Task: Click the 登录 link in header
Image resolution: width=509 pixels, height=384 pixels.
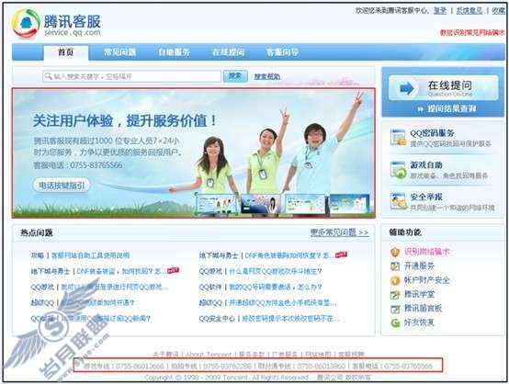Action: tap(440, 11)
